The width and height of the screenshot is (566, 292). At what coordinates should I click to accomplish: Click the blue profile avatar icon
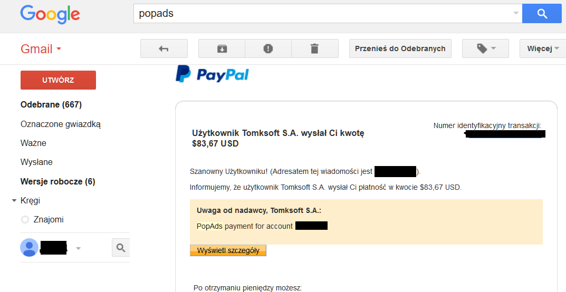pos(29,247)
